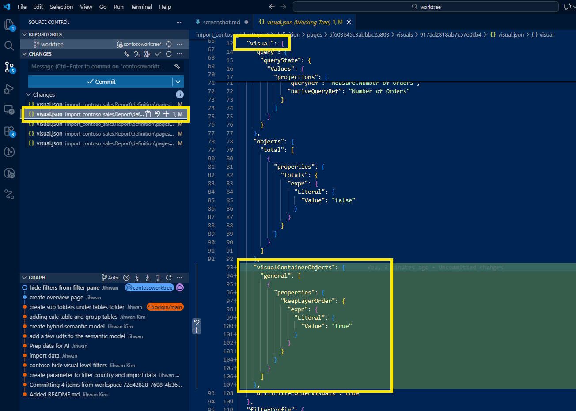Click 'visuals' breadcrumb segment
The height and width of the screenshot is (411, 576).
(x=405, y=34)
